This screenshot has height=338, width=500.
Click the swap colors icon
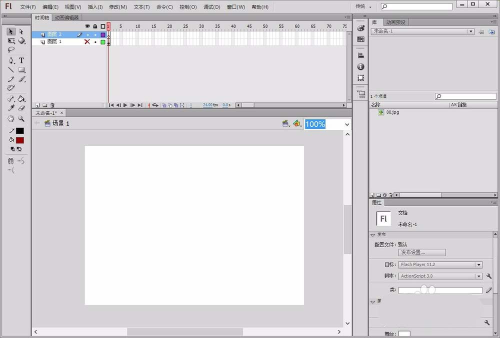(19, 149)
